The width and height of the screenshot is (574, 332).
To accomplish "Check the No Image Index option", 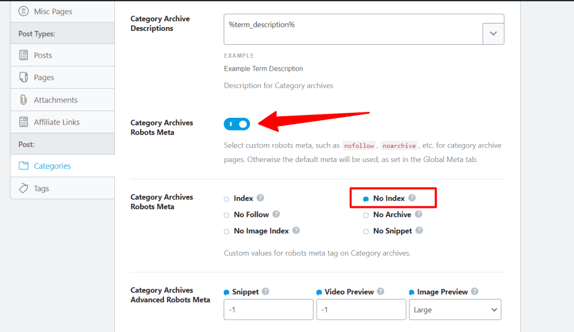I will click(x=226, y=232).
